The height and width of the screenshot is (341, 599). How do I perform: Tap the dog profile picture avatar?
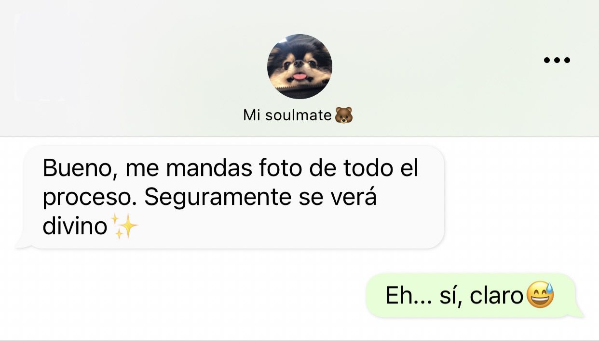point(299,66)
